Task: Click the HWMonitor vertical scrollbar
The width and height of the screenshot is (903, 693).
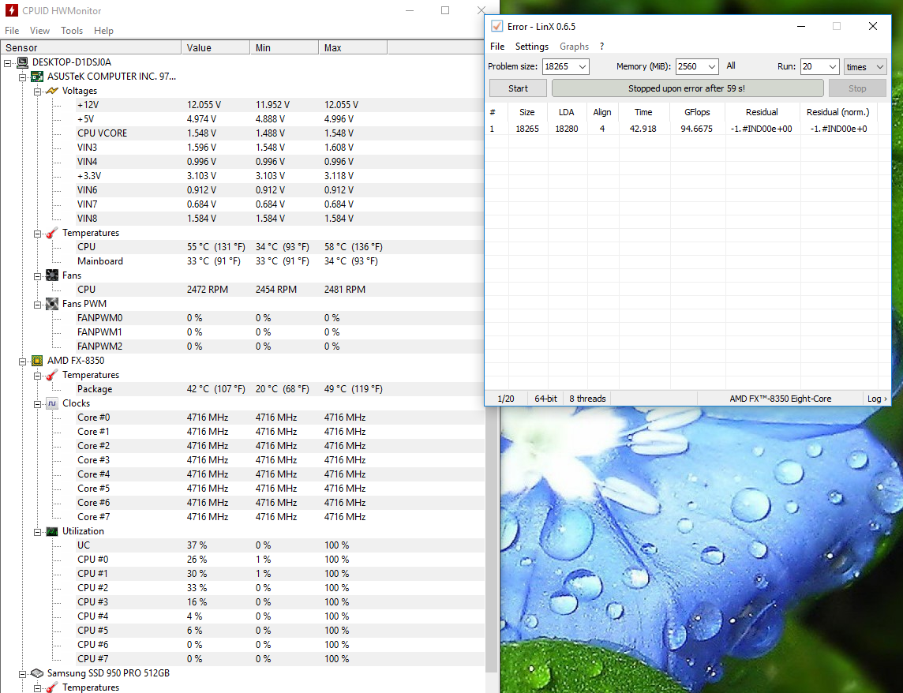Action: click(x=491, y=363)
